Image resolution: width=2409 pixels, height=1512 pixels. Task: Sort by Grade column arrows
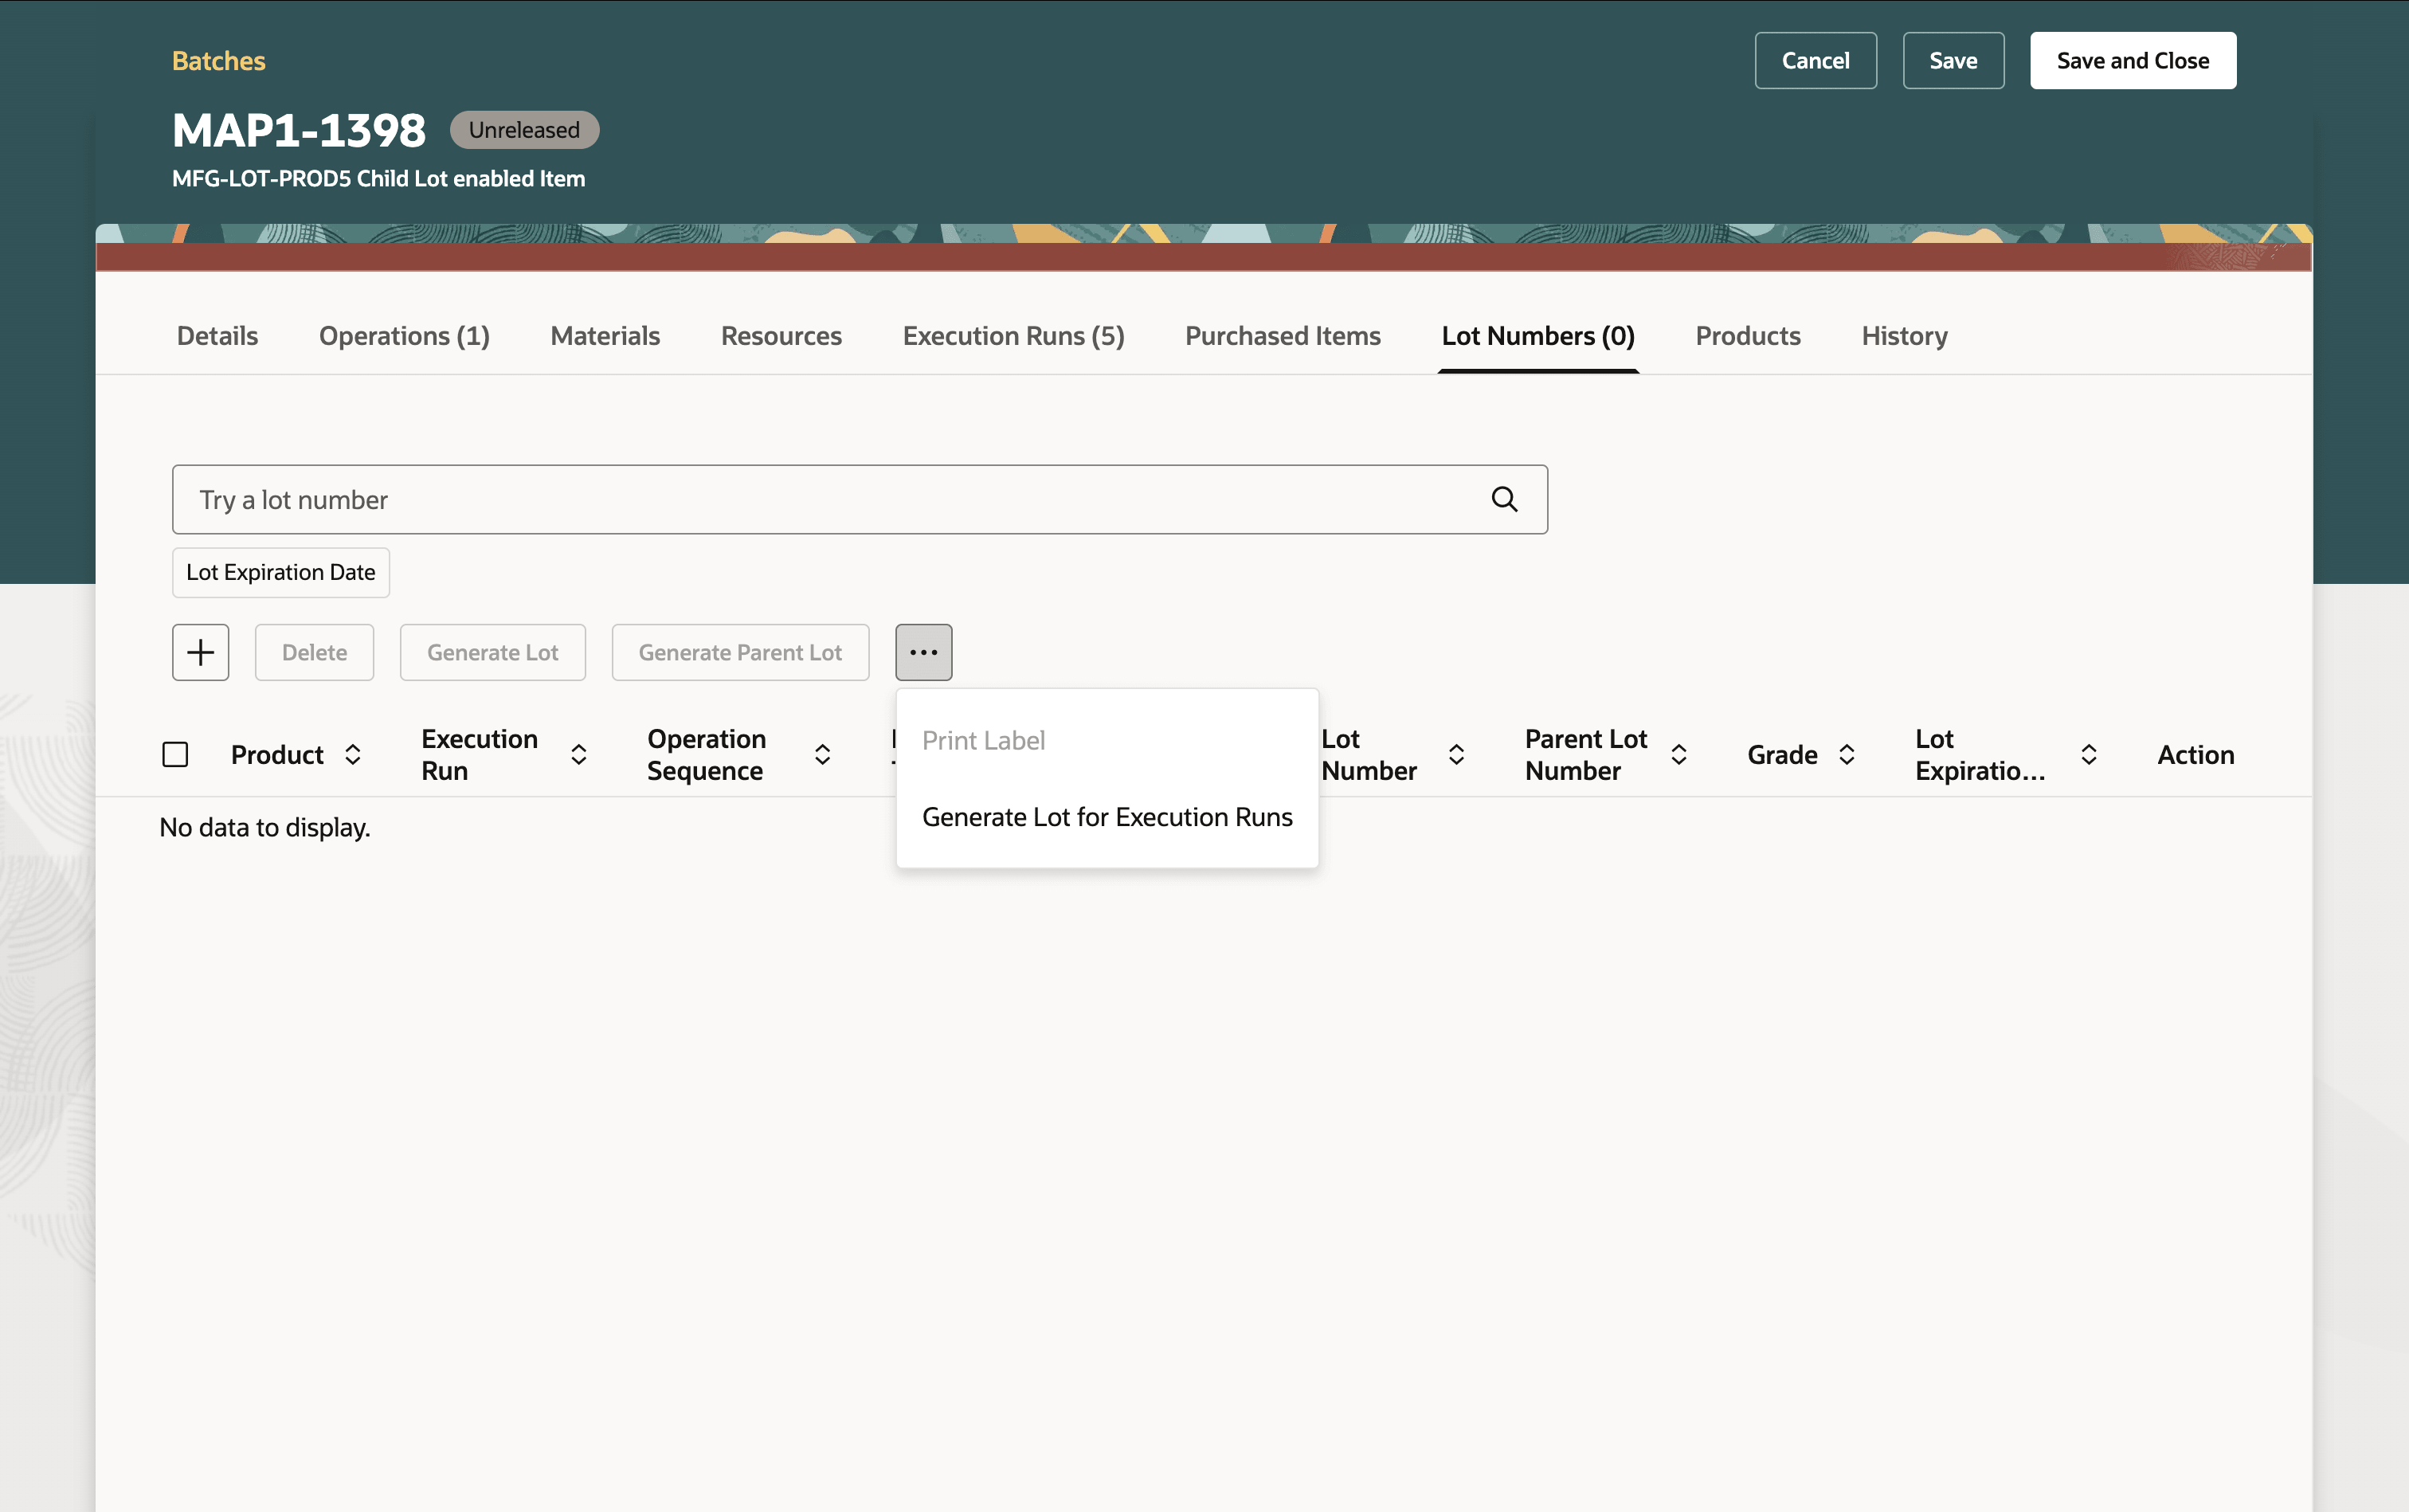click(1847, 754)
